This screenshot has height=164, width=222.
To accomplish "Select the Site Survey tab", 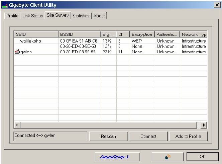I will (58, 15).
